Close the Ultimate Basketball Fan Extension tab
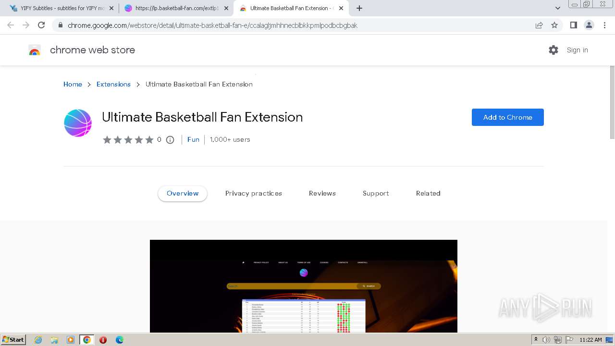The width and height of the screenshot is (615, 346). [x=341, y=8]
